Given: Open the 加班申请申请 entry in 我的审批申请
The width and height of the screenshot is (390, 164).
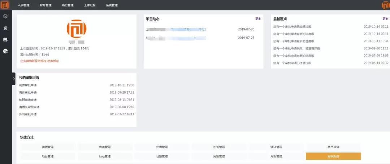Looking at the screenshot, I should [28, 100].
